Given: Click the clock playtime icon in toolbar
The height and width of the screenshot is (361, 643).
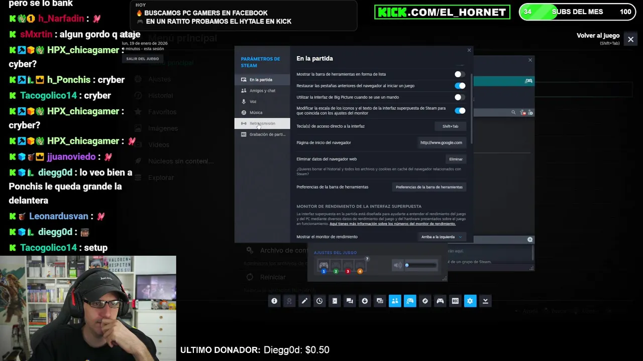Looking at the screenshot, I should (319, 301).
